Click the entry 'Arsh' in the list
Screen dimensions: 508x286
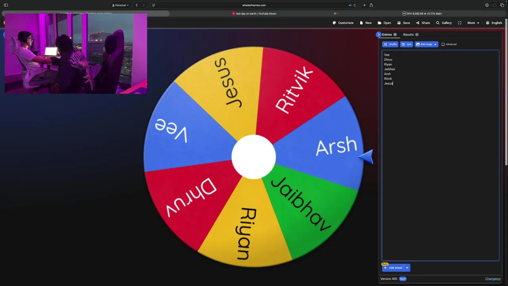coord(387,74)
